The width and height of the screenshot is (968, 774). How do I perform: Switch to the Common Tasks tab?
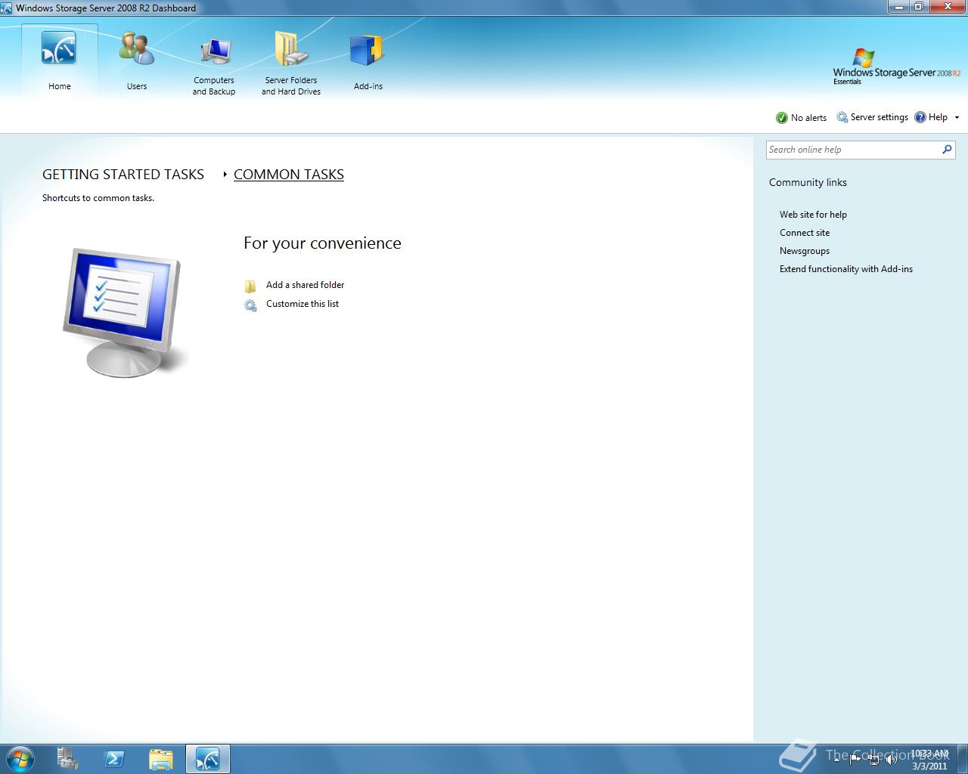click(x=289, y=175)
